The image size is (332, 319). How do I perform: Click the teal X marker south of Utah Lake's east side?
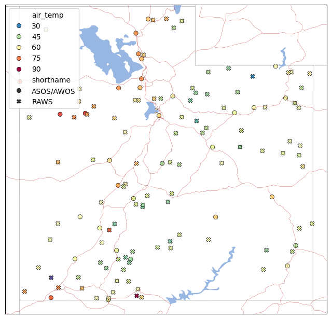coord(197,121)
